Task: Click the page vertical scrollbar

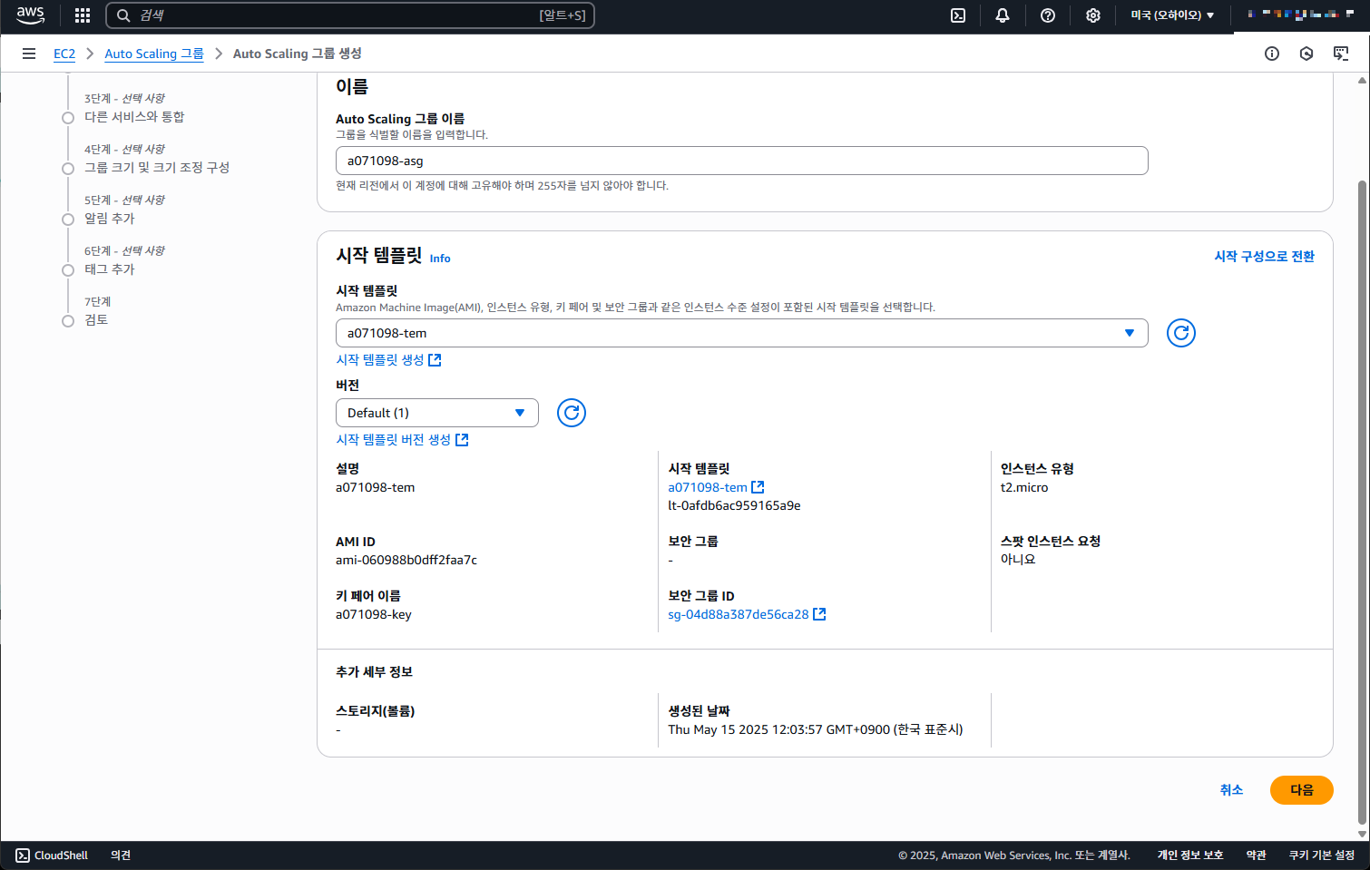Action: coord(1362,503)
